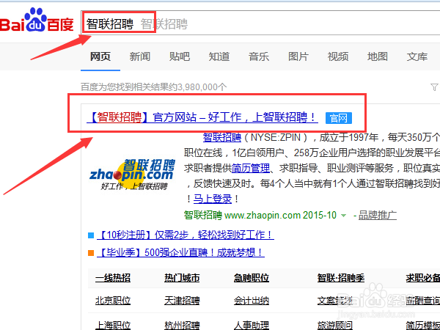Open the 热门城市 column header
The image size is (440, 330).
coord(182,278)
